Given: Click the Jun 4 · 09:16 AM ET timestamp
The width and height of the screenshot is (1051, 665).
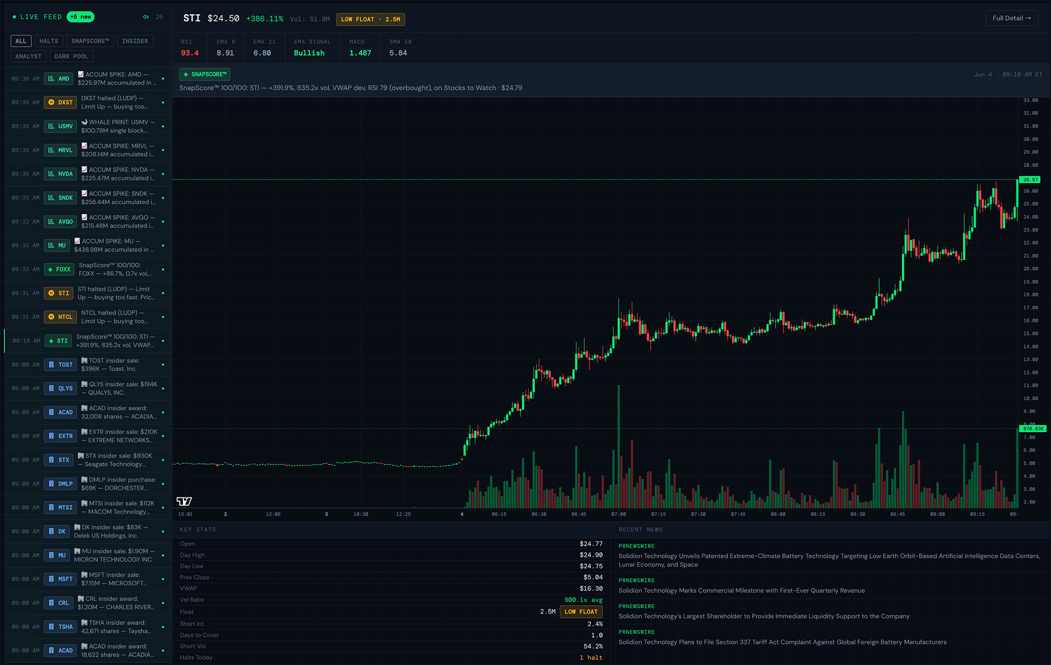Looking at the screenshot, I should 1008,75.
